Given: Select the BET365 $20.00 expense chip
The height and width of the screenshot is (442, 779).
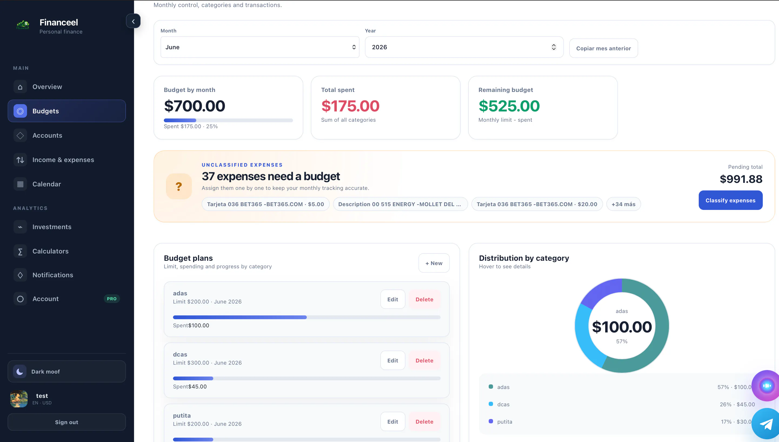Looking at the screenshot, I should [537, 204].
